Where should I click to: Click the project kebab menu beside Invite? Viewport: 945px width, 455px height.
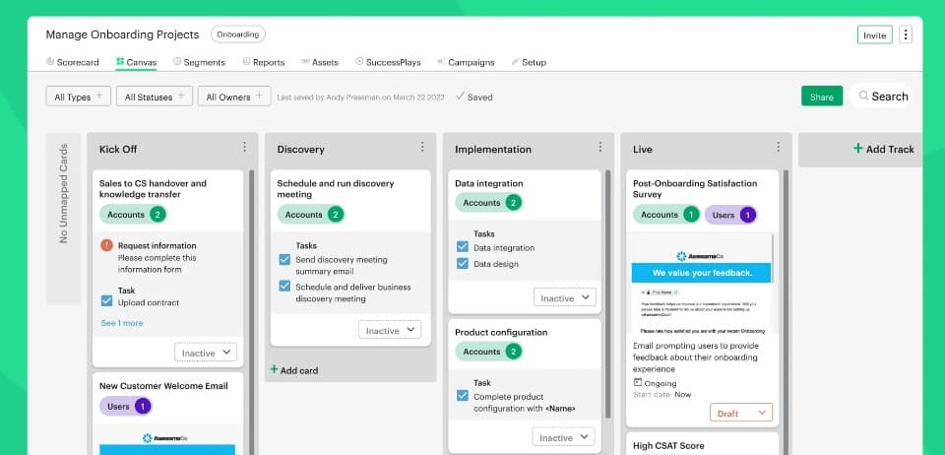[x=906, y=34]
